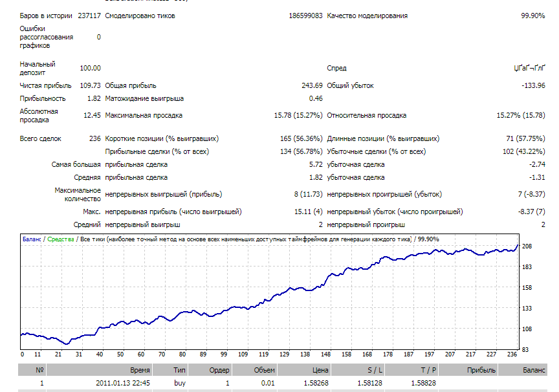Select the absolute drawdown value 12.45
This screenshot has width=559, height=392.
click(x=92, y=115)
